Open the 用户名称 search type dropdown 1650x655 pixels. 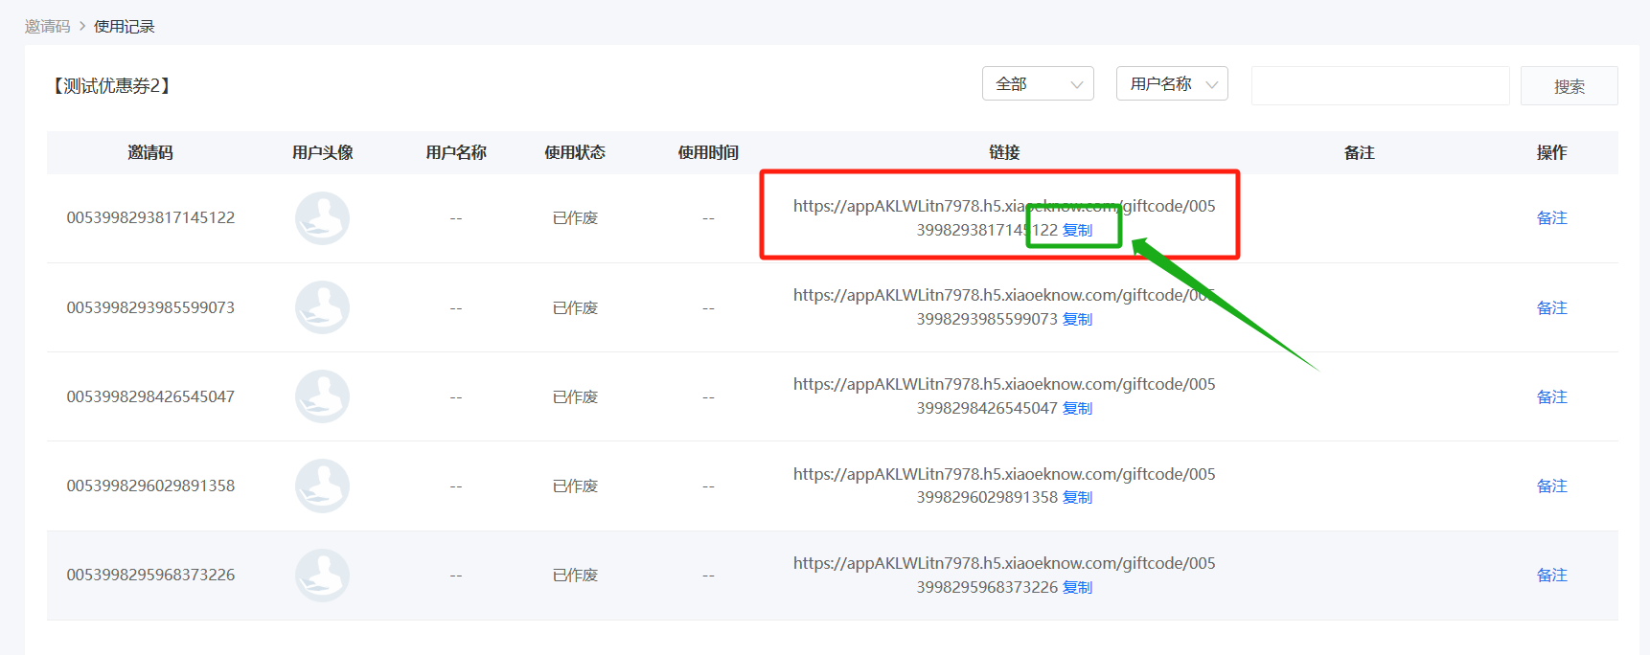[1172, 84]
